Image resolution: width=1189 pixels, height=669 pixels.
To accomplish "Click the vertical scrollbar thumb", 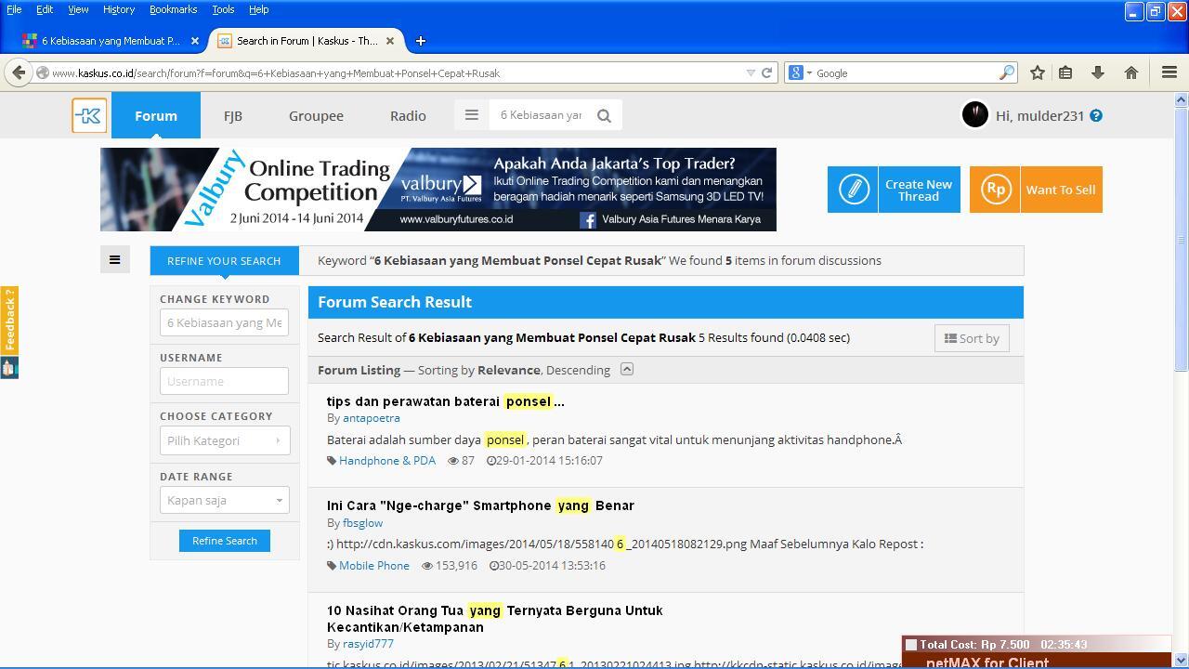I will pos(1182,239).
